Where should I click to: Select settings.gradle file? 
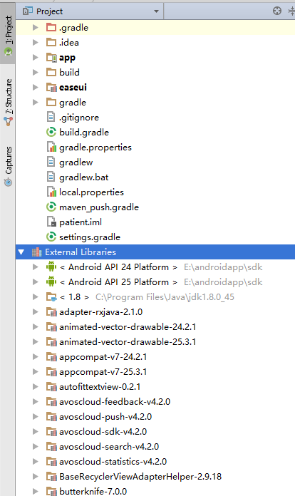click(90, 237)
